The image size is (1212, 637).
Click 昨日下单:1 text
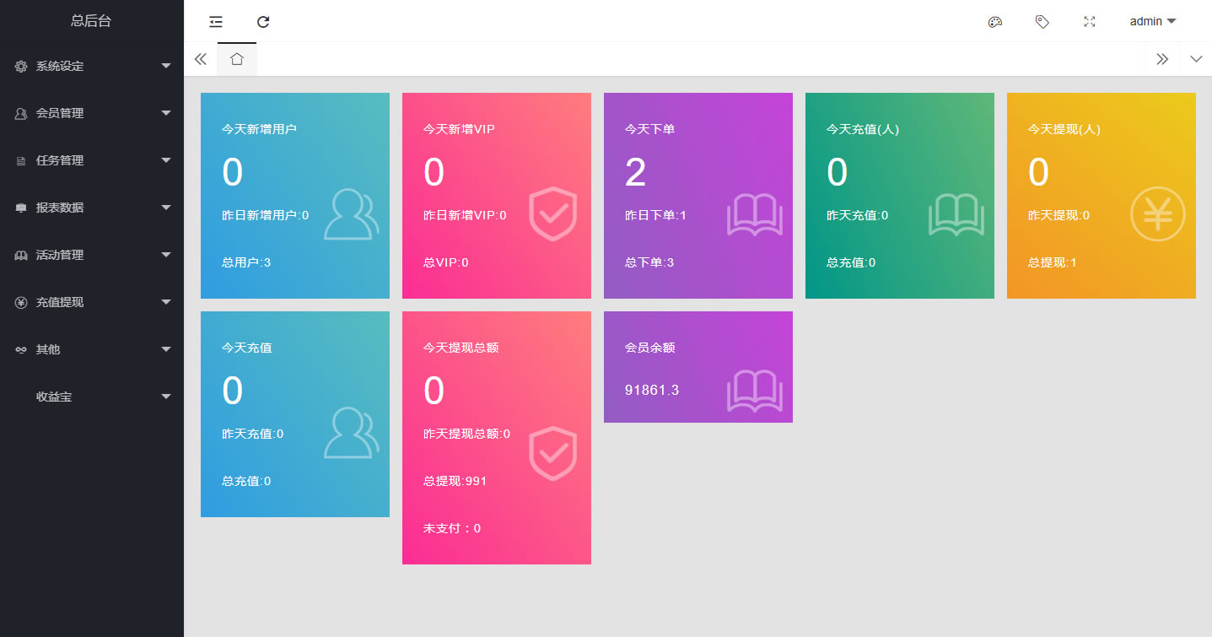click(x=655, y=215)
